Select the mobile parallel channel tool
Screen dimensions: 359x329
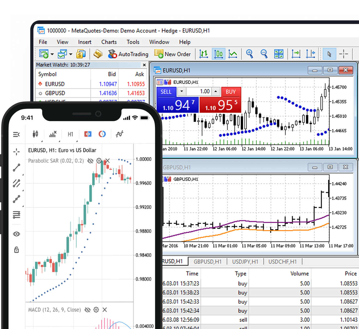[16, 183]
